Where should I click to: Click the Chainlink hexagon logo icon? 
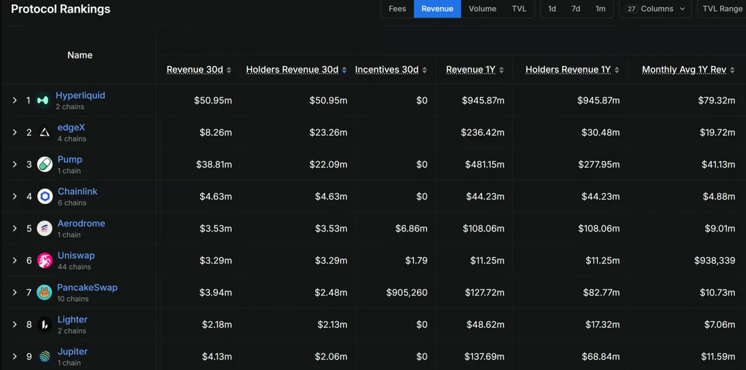click(x=45, y=196)
